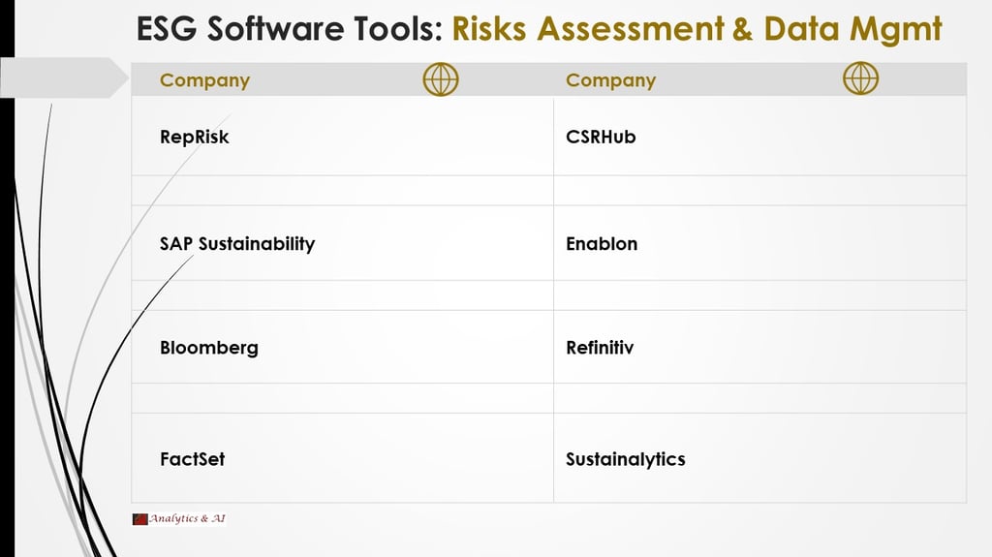The width and height of the screenshot is (992, 557).
Task: Click the black vertical bar at slide edge
Action: click(x=7, y=279)
